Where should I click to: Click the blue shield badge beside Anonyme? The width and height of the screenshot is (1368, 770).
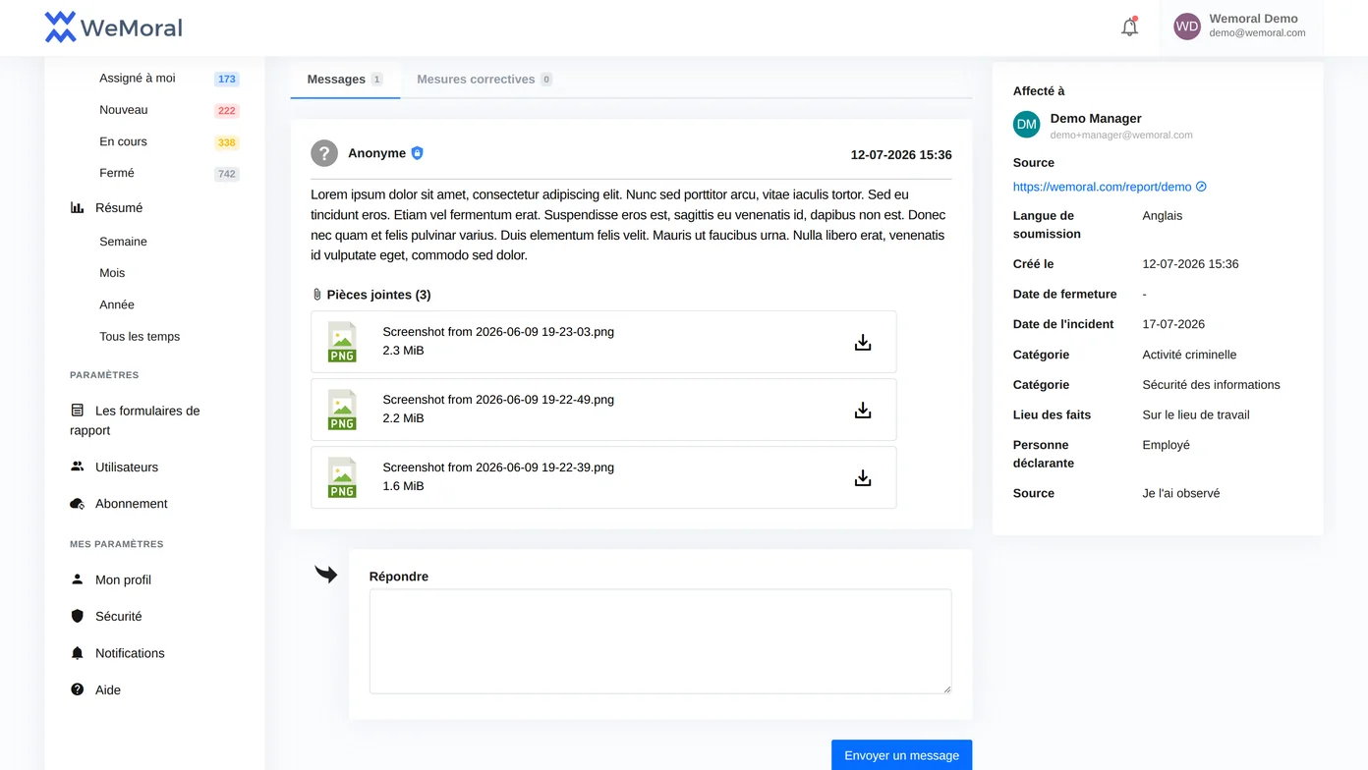click(x=417, y=153)
